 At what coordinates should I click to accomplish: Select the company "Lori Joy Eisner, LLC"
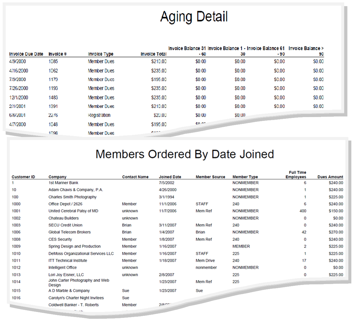point(66,275)
